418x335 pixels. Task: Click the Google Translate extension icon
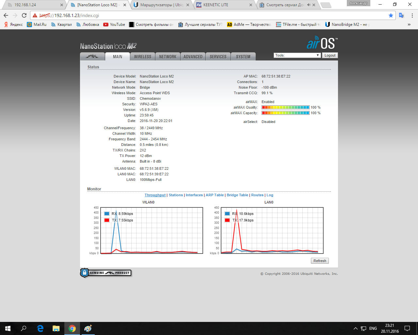pyautogui.click(x=402, y=15)
